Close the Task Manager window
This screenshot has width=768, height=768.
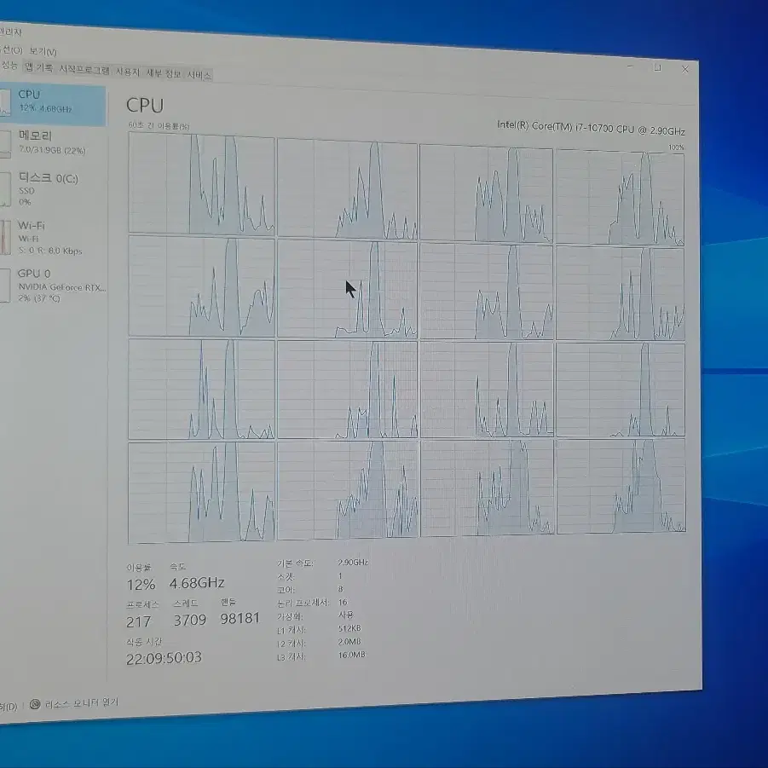(684, 70)
